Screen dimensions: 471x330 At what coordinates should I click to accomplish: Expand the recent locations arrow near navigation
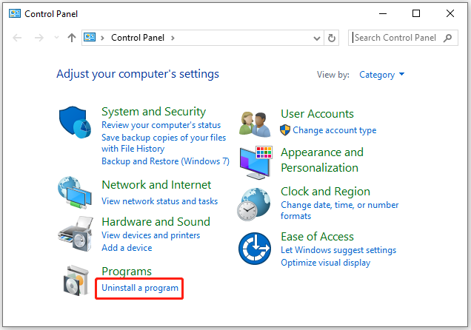56,38
